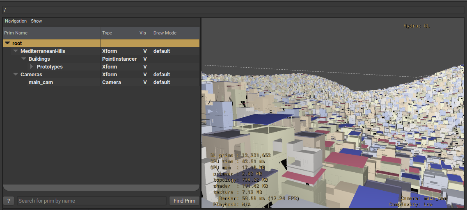Click the horizontal scrollbar under prim tree
The width and height of the screenshot is (467, 210).
(101, 188)
